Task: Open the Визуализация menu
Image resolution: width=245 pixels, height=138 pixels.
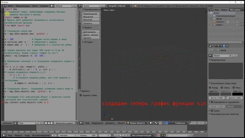Action: [23, 6]
